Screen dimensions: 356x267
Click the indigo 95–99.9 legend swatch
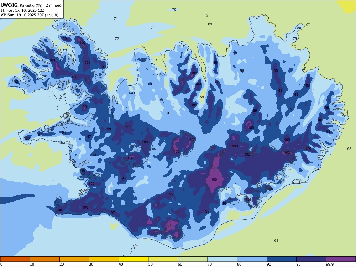311,259
